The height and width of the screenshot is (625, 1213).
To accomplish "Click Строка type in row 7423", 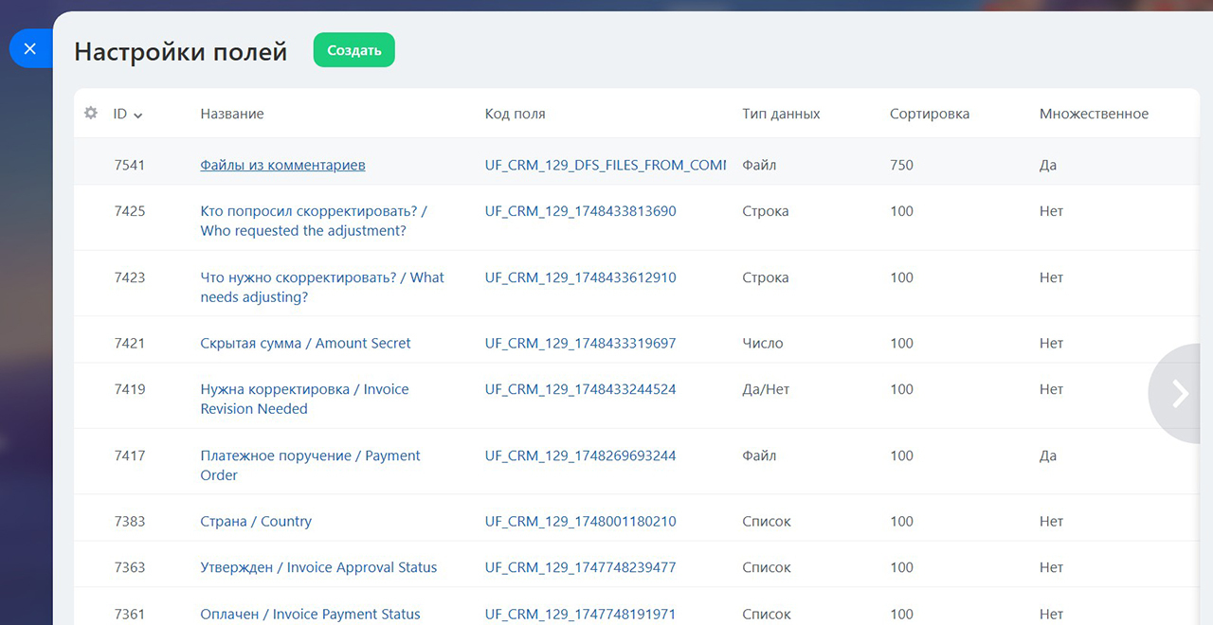I will coord(766,277).
